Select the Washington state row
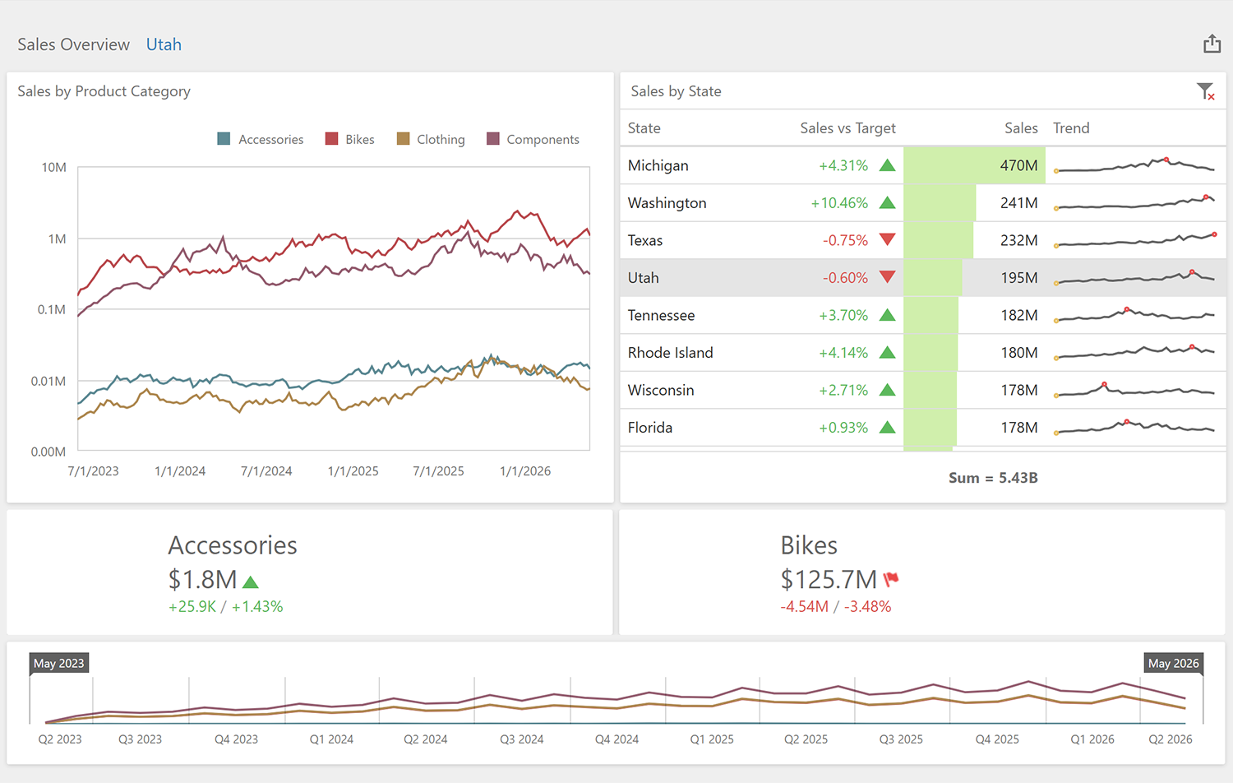Viewport: 1233px width, 783px height. [x=923, y=202]
